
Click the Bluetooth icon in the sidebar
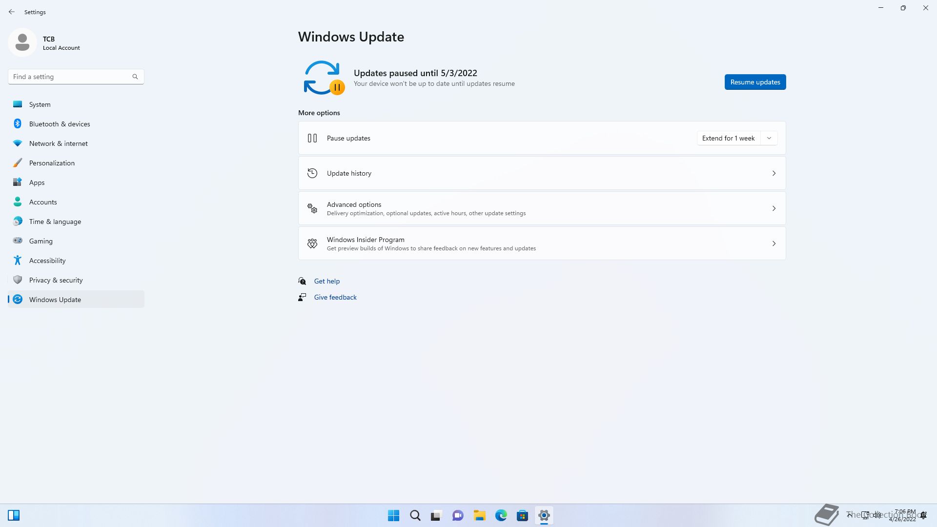tap(18, 124)
